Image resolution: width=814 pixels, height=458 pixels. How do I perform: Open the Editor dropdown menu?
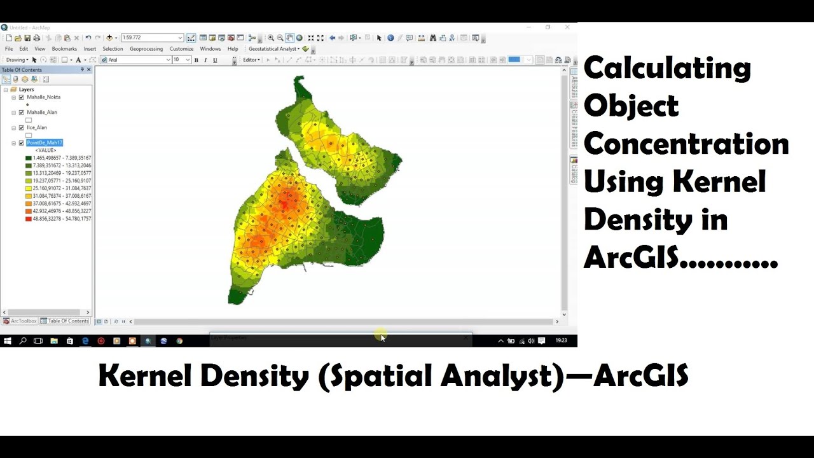point(251,60)
